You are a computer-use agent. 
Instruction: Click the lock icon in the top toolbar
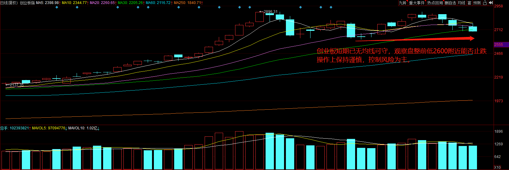485,3
